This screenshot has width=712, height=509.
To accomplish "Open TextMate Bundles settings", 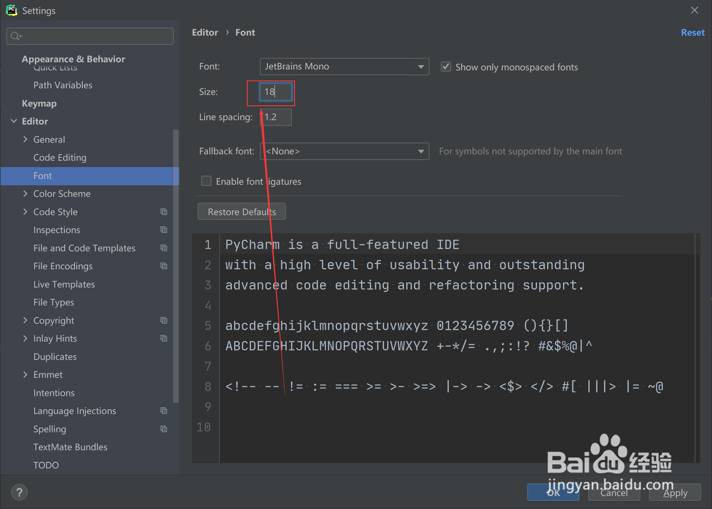I will (70, 447).
